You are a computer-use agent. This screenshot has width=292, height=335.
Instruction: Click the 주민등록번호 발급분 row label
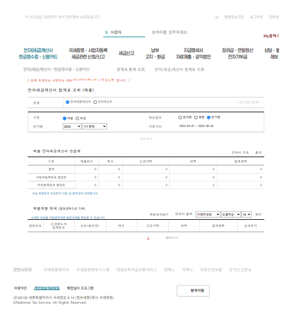pyautogui.click(x=51, y=185)
